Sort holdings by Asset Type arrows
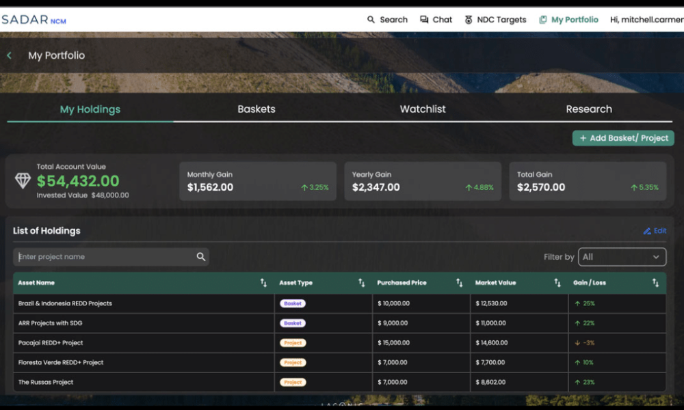This screenshot has width=684, height=410. [361, 283]
